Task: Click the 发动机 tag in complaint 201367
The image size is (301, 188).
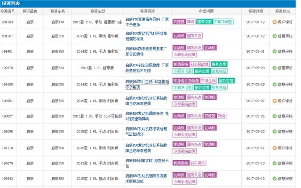Action: coord(179,36)
